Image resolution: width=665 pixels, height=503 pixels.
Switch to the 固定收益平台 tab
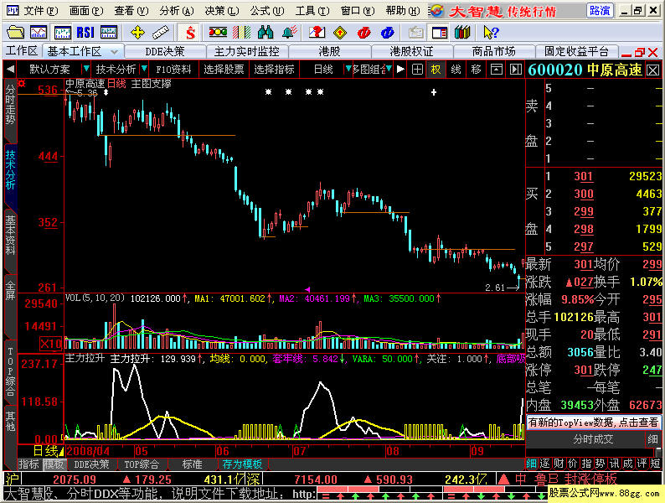tap(576, 52)
